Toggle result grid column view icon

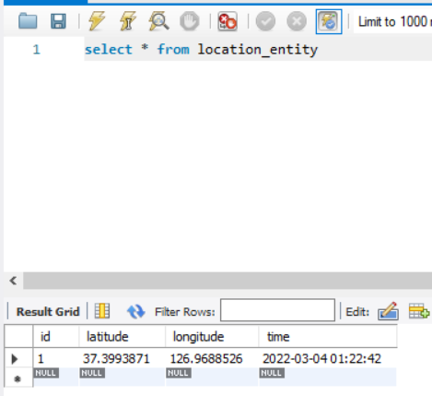(102, 311)
